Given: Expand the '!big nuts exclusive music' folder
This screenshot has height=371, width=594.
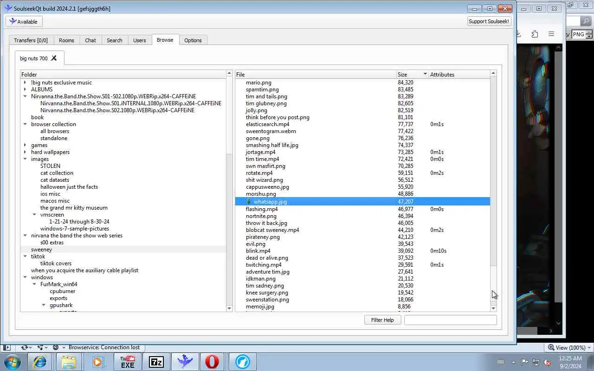Looking at the screenshot, I should tap(25, 83).
